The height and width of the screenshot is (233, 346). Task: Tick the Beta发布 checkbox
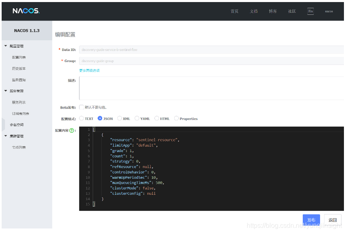coord(82,107)
